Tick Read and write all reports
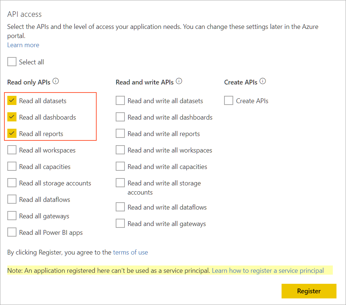 (120, 133)
